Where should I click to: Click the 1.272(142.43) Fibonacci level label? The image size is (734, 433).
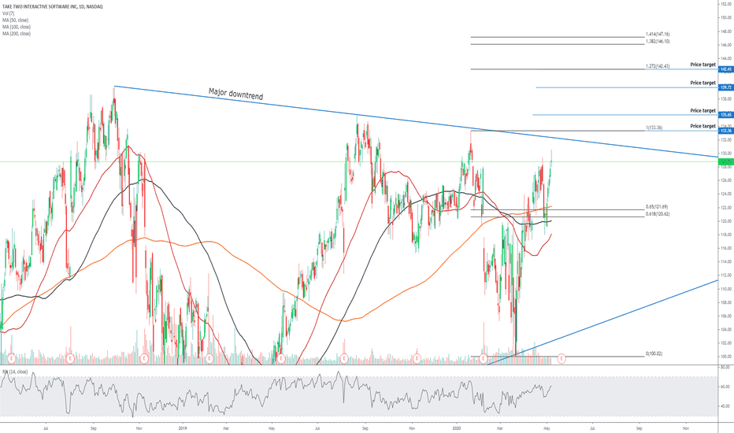pyautogui.click(x=658, y=66)
